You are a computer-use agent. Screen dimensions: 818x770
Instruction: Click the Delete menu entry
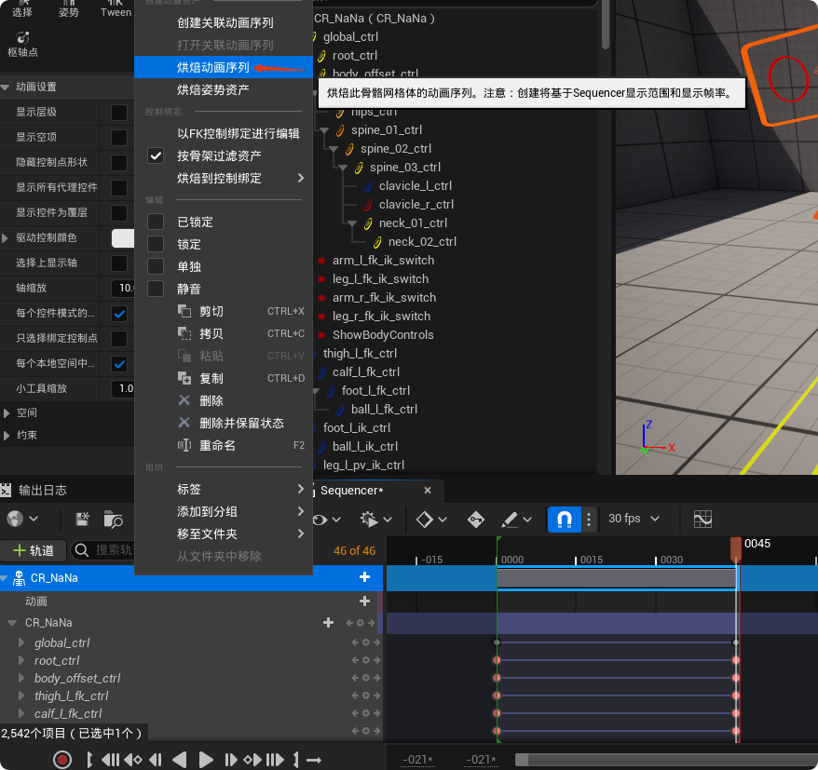coord(224,401)
